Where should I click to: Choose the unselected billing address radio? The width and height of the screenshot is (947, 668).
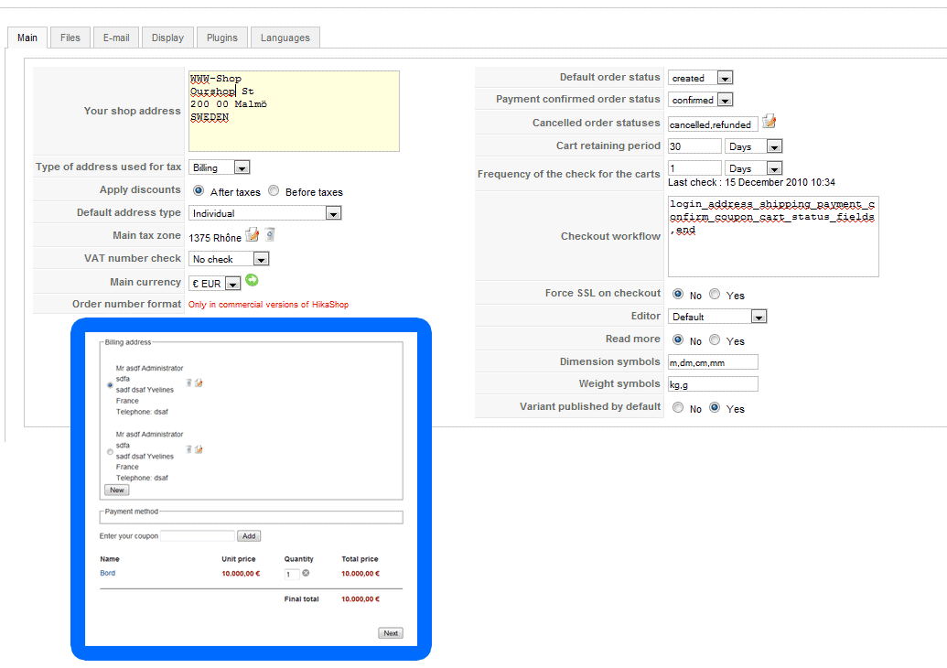pos(110,452)
